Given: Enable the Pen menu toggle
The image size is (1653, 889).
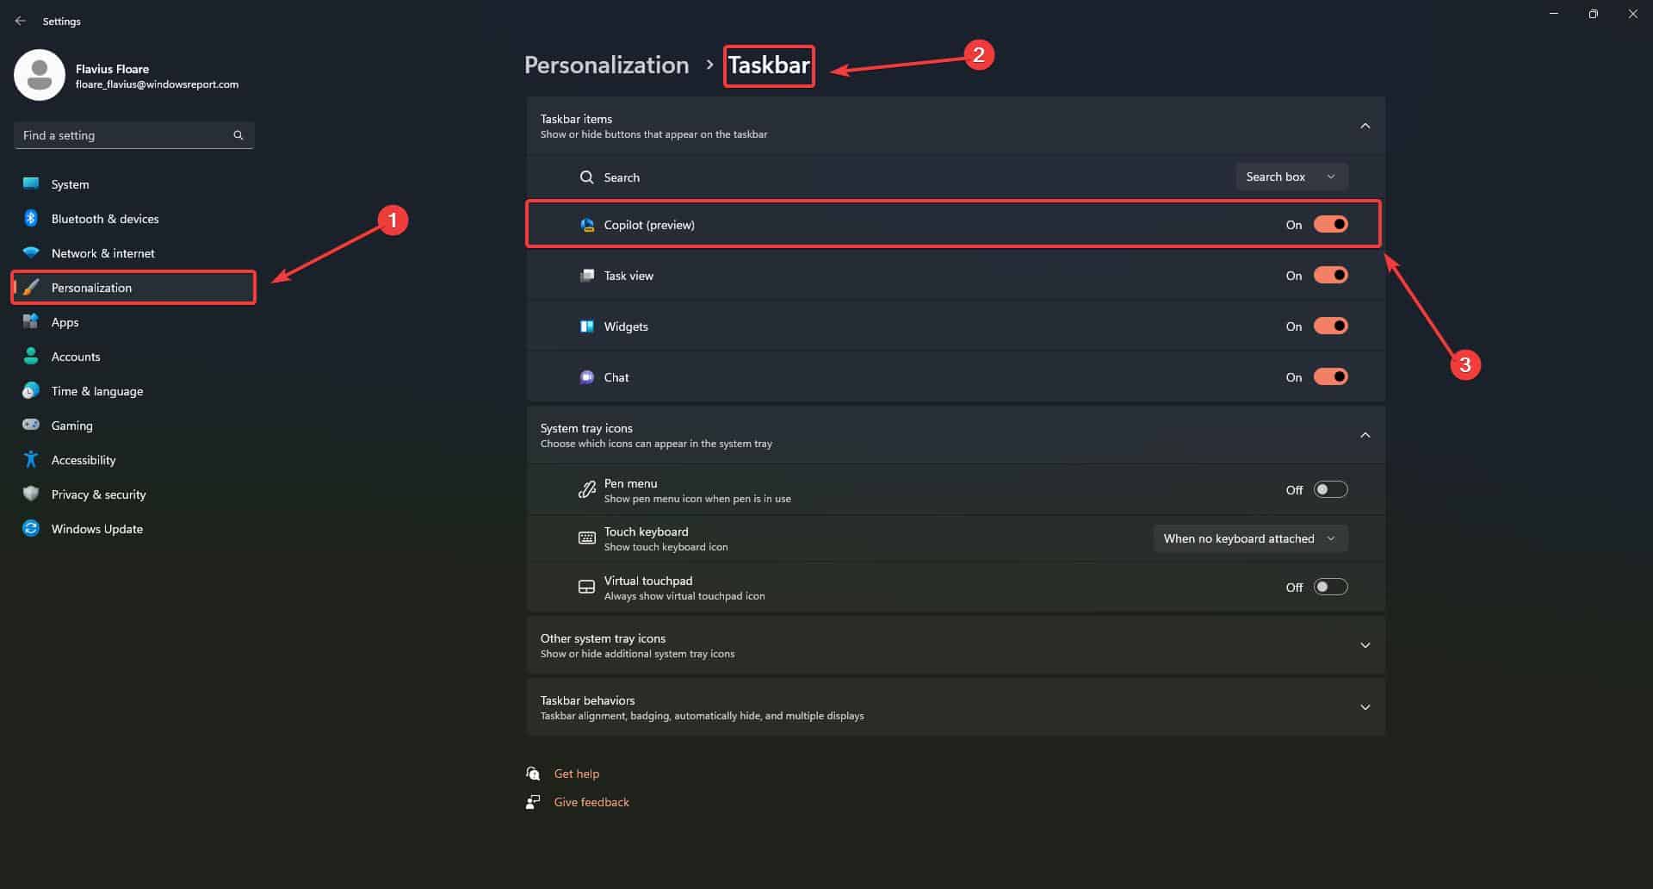Looking at the screenshot, I should click(x=1330, y=490).
